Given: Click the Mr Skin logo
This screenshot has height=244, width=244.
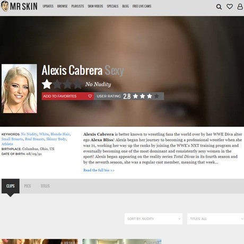Looking at the screenshot, I should [x=19, y=6].
